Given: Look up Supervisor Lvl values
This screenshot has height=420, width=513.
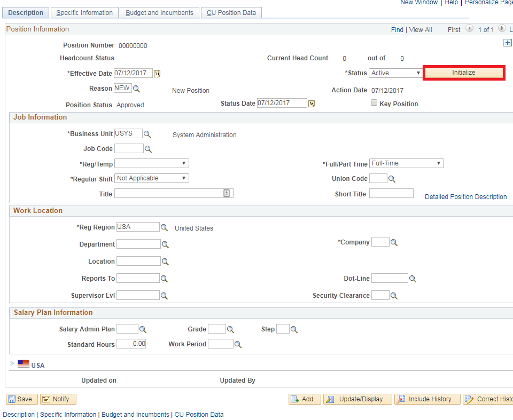Looking at the screenshot, I should tap(164, 296).
